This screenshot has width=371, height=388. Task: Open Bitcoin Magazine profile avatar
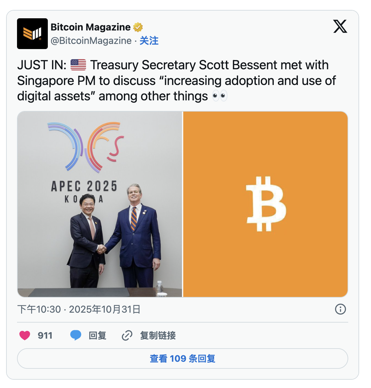[x=32, y=34]
